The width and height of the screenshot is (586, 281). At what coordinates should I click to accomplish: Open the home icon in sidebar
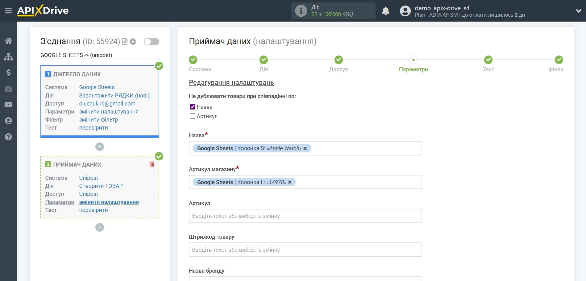coord(8,41)
